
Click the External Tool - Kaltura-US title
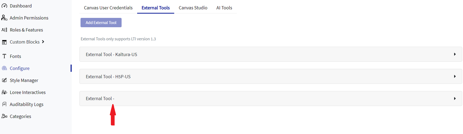coord(111,54)
